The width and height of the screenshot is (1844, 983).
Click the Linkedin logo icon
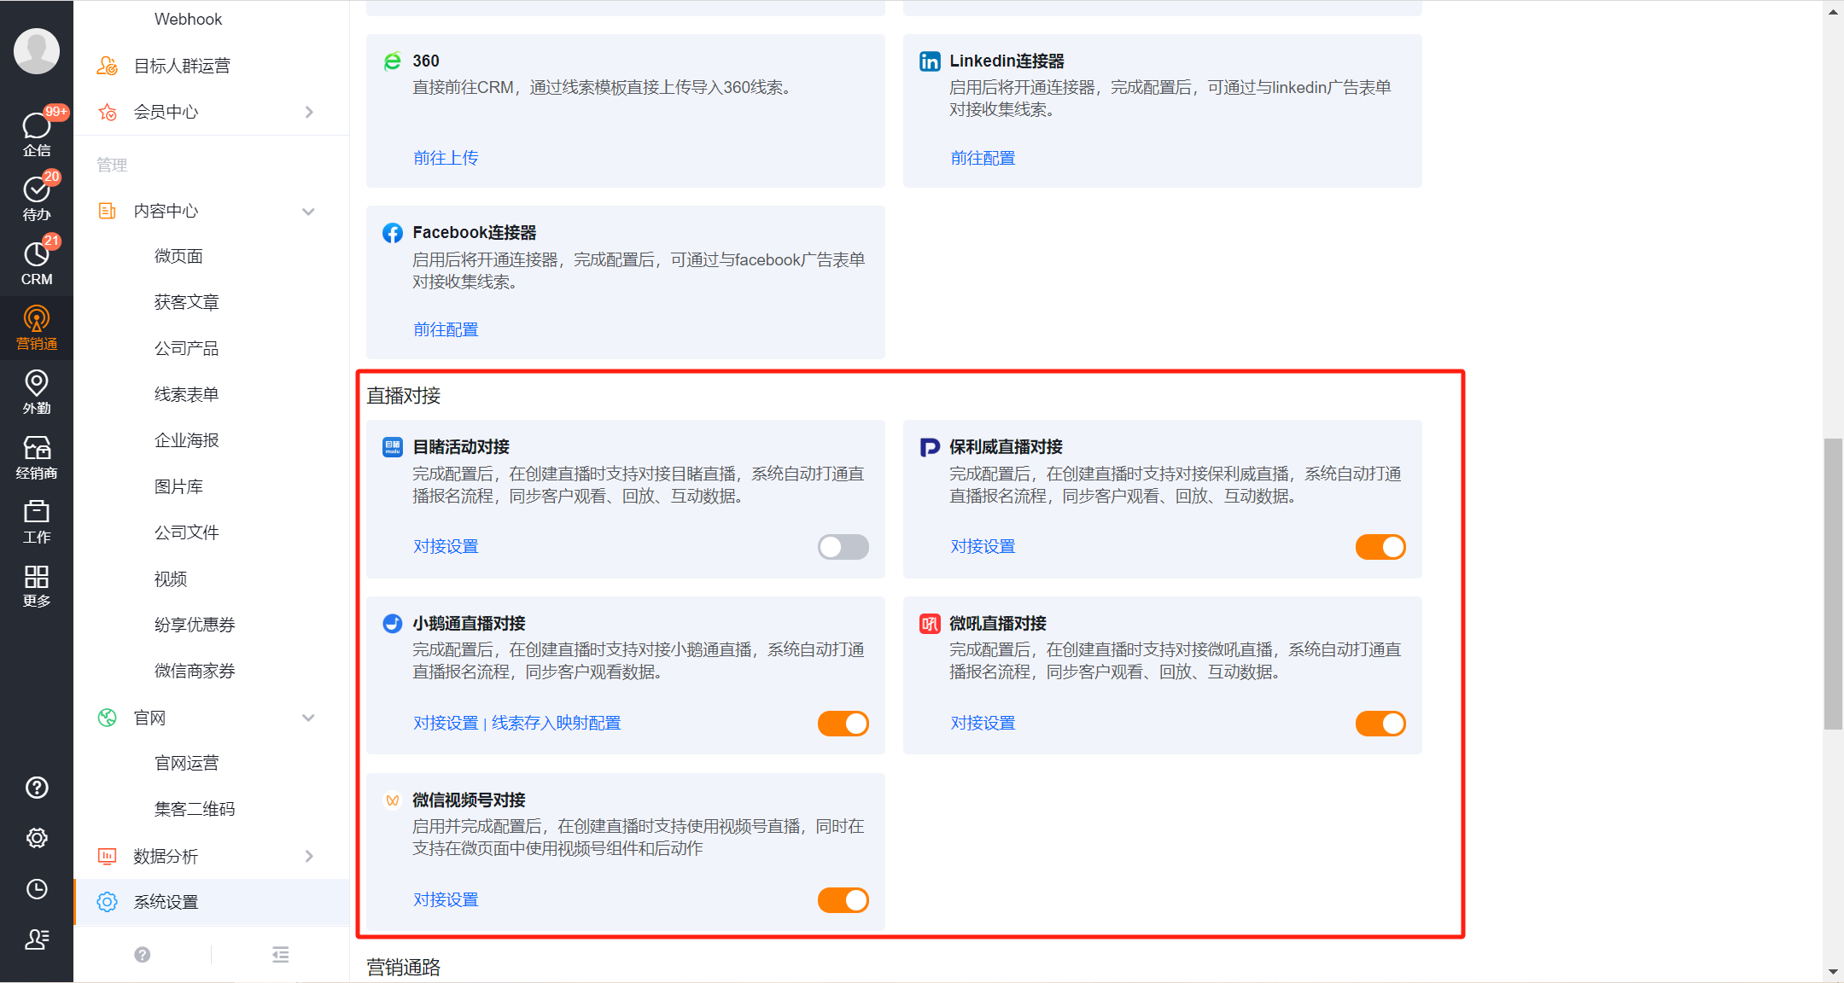point(930,61)
